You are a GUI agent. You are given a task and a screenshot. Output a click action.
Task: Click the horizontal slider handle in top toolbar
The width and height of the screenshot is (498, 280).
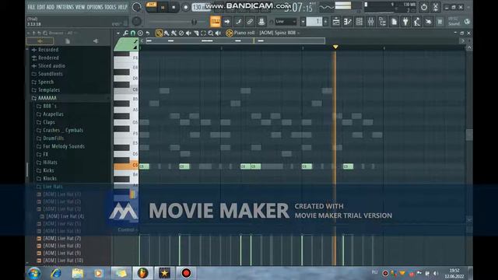pyautogui.click(x=194, y=22)
